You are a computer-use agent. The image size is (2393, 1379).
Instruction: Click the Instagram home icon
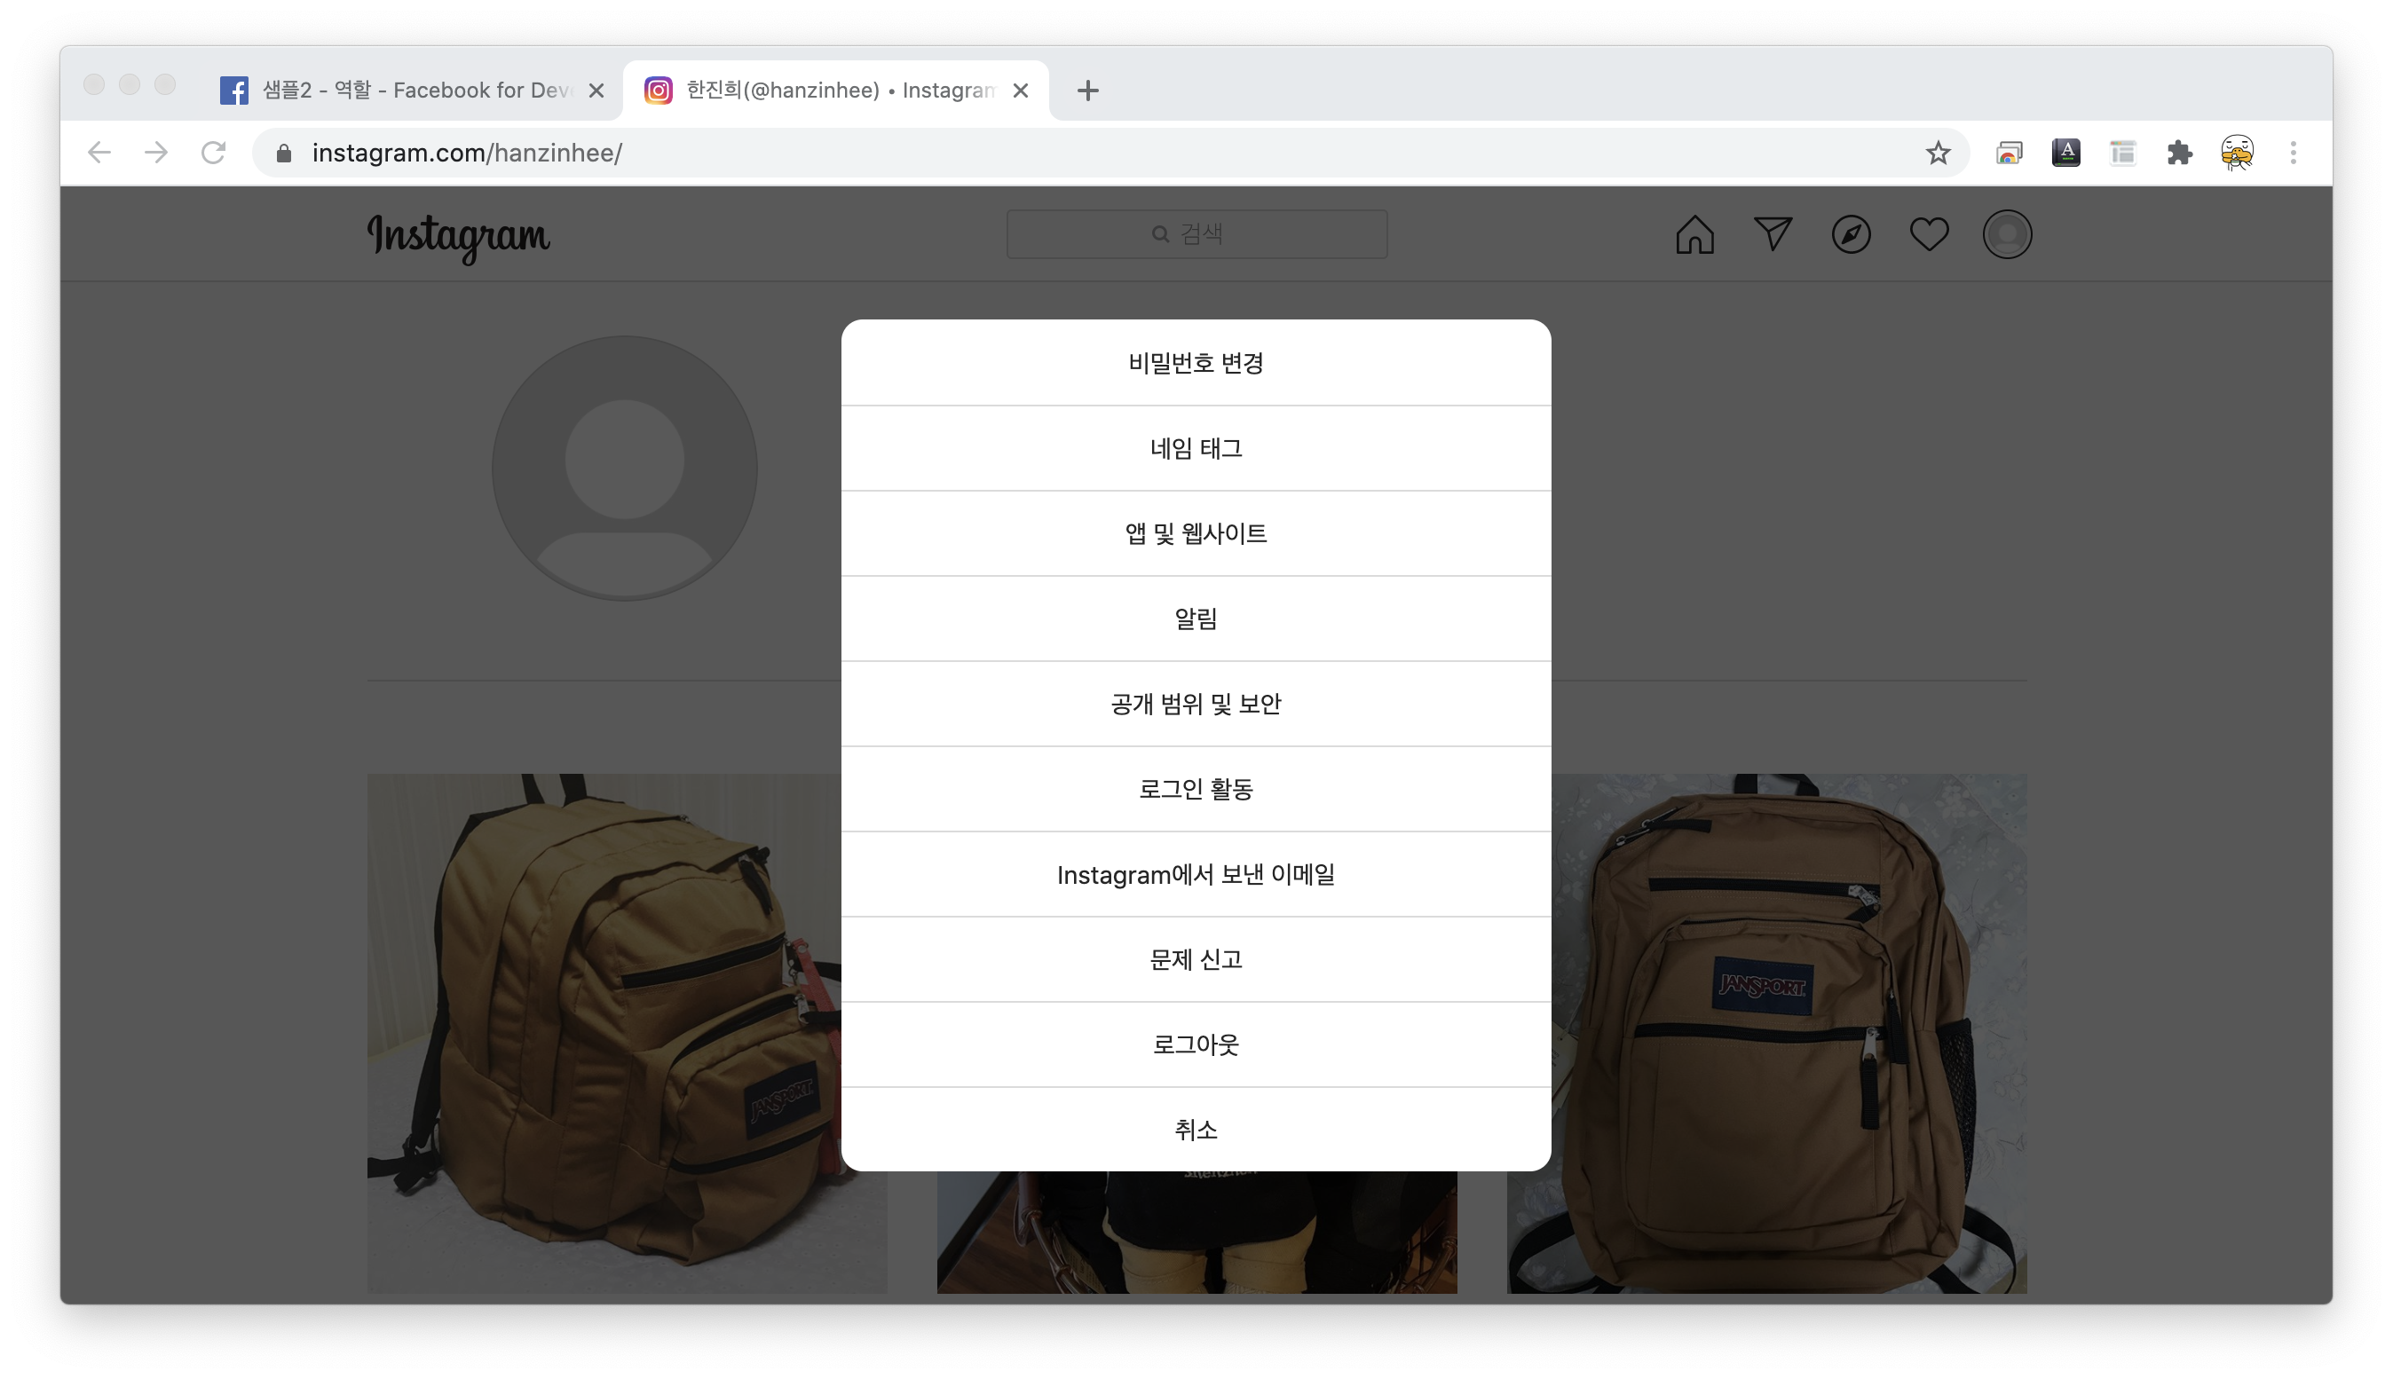[1694, 235]
